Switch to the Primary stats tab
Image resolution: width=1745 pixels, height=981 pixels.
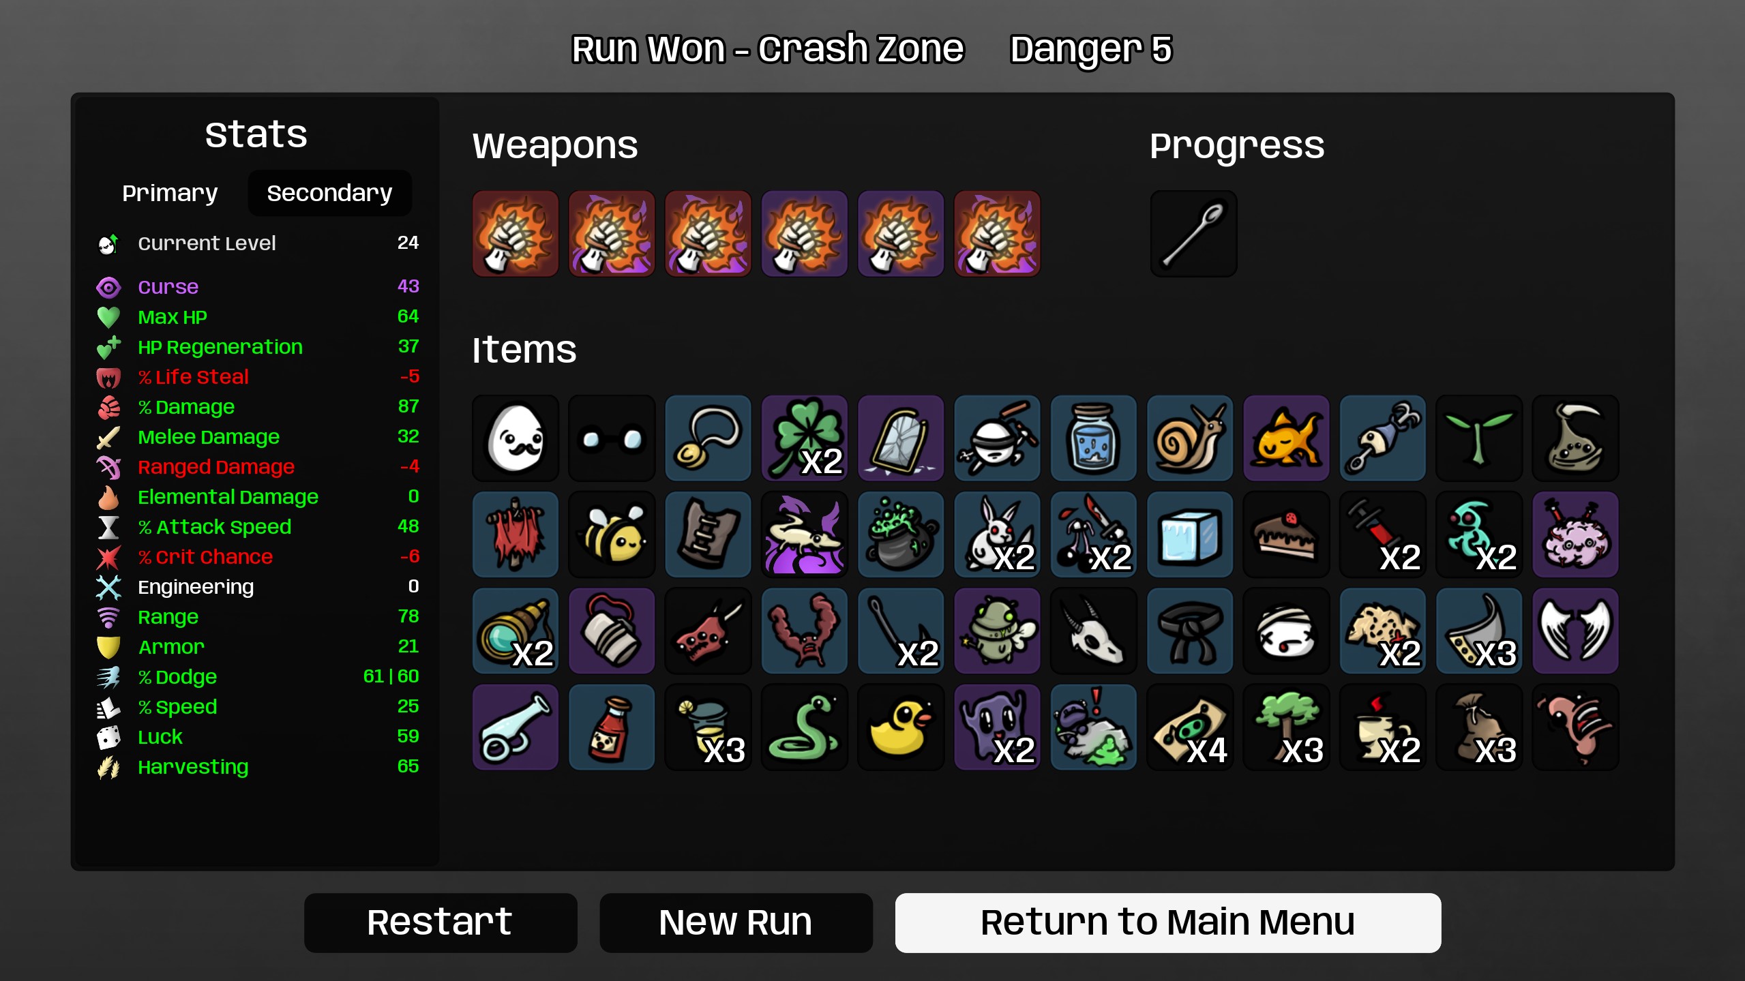[170, 193]
